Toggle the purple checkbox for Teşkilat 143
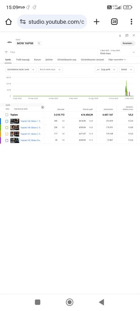This screenshot has width=140, height=311. (x=7, y=140)
